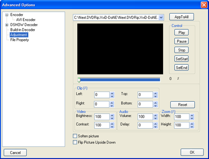Screen dimensions: 209x159
Task: Decrease Brightness with down arrow
Action: (112, 119)
